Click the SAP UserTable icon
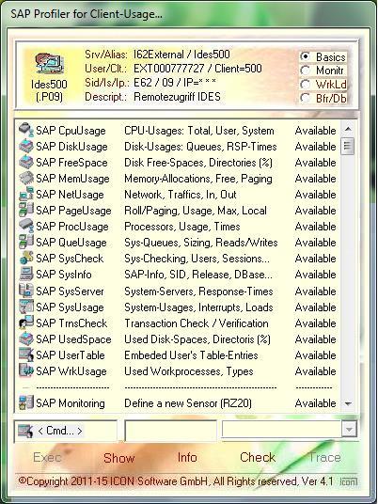This screenshot has width=378, height=504. click(26, 355)
